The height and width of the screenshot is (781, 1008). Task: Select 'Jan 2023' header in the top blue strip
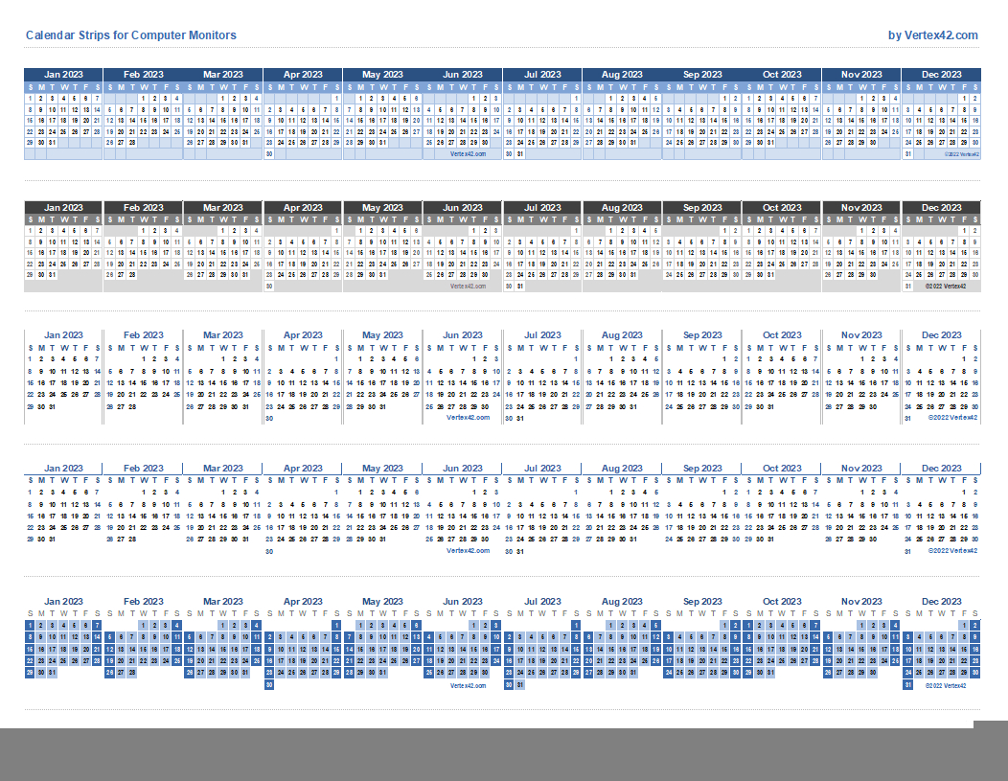63,75
